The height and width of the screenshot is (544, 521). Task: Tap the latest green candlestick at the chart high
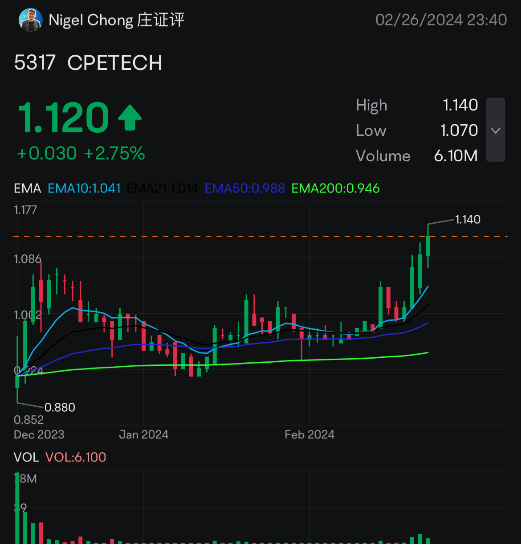tap(428, 245)
